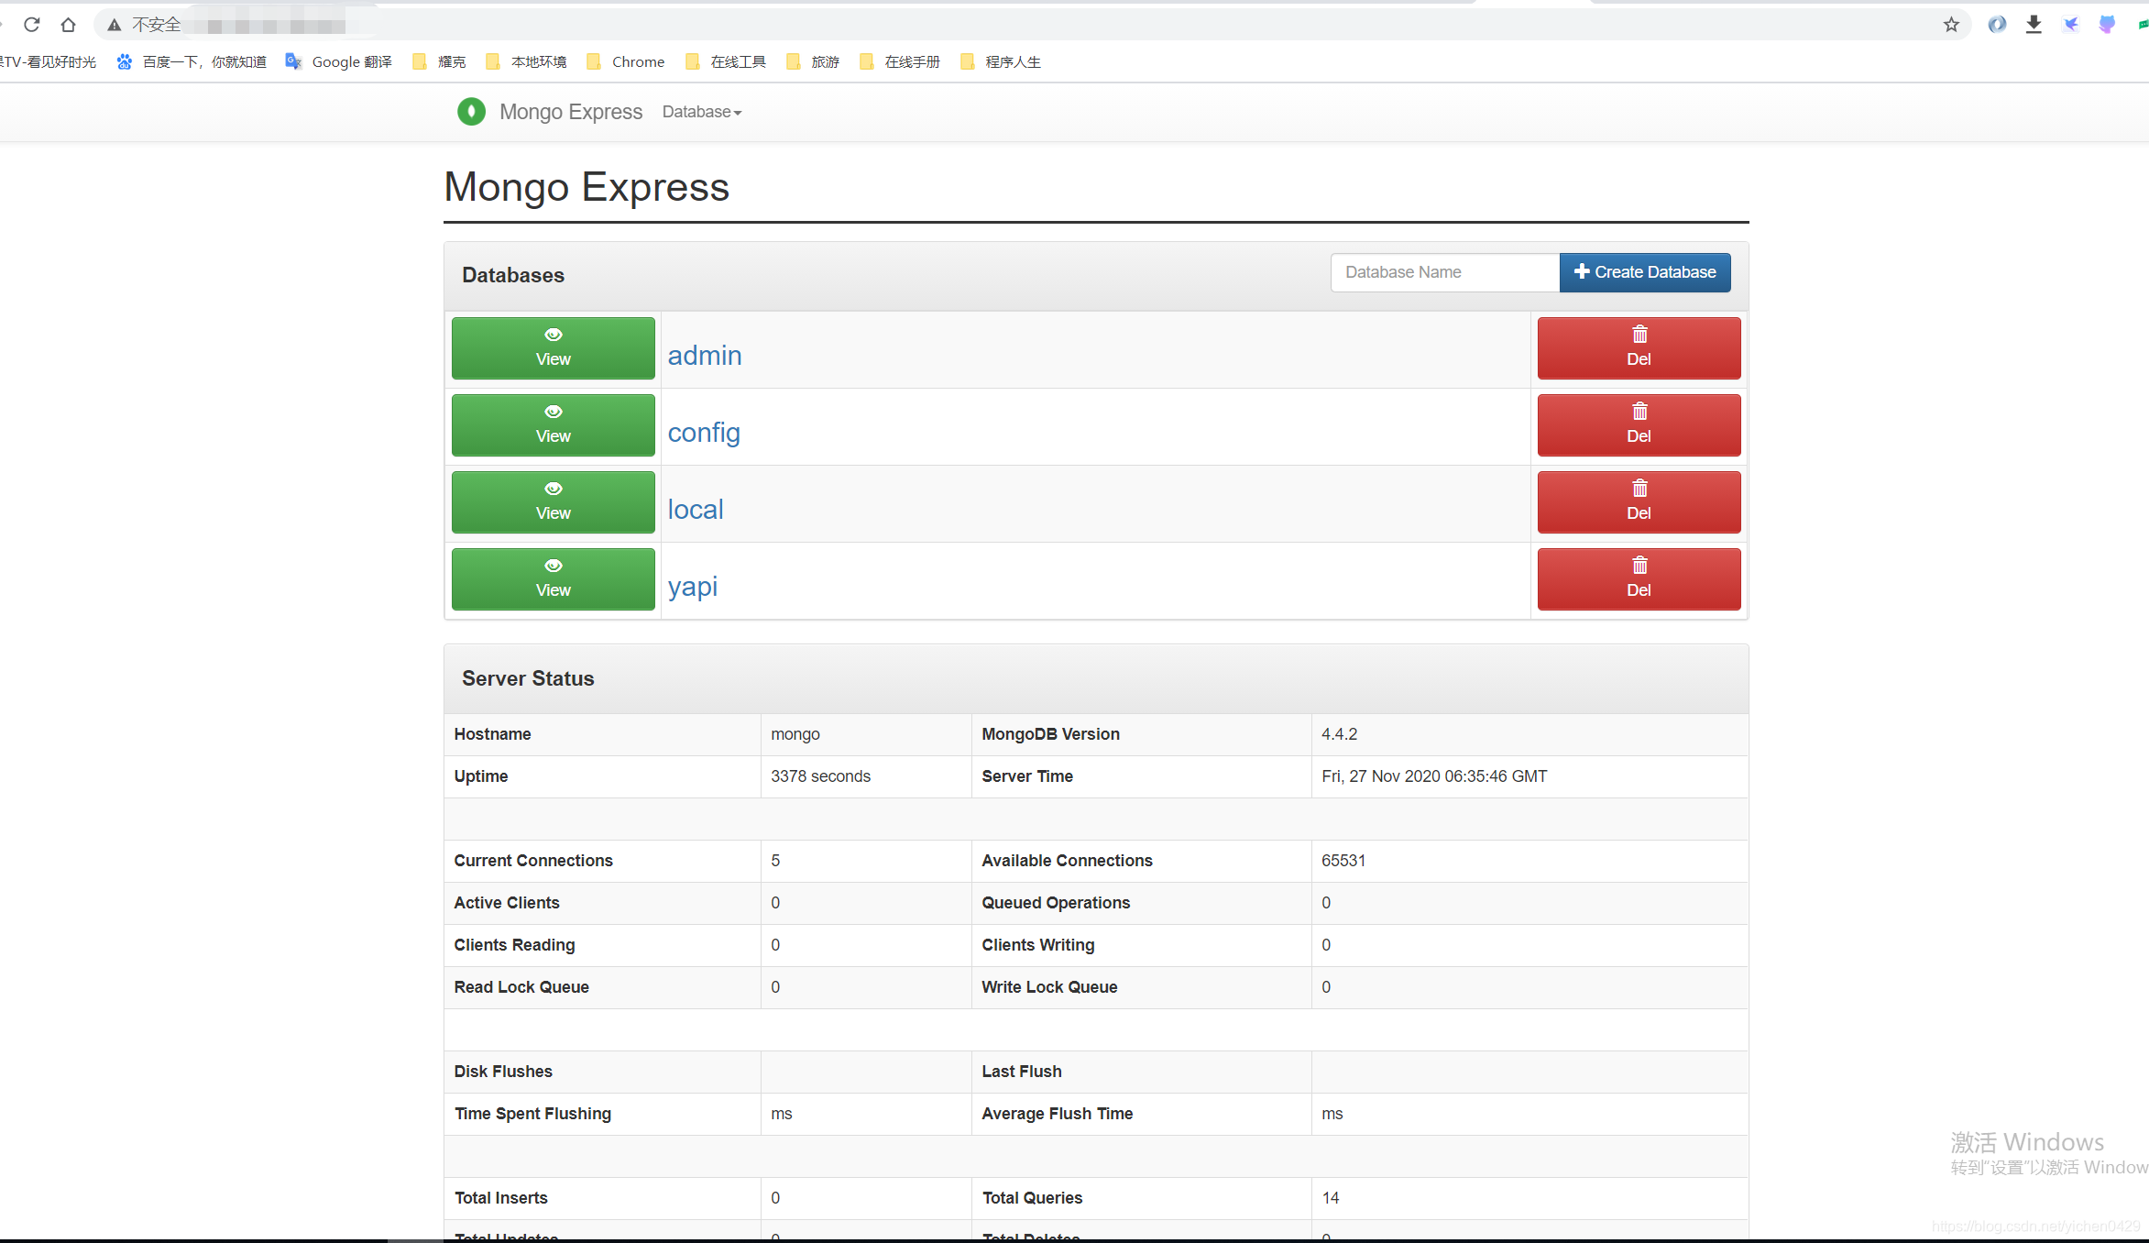Delete the admin database
Screen dimensions: 2149x1243
click(1639, 348)
